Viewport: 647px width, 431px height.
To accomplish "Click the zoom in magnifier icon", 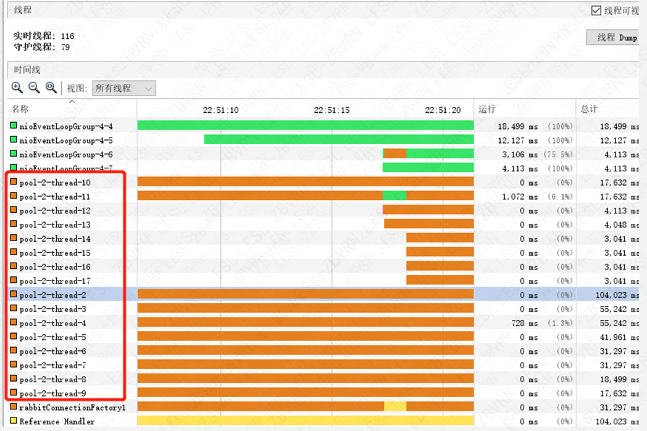I will pos(17,88).
